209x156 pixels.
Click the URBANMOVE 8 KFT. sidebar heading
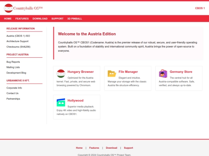pyautogui.click(x=18, y=81)
